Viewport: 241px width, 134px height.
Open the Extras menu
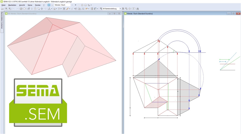coord(30,5)
